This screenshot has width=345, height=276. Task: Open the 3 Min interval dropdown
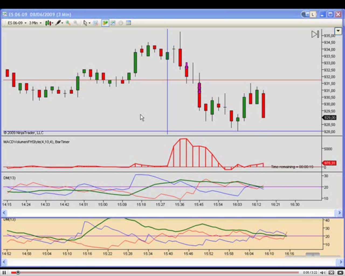coord(35,23)
